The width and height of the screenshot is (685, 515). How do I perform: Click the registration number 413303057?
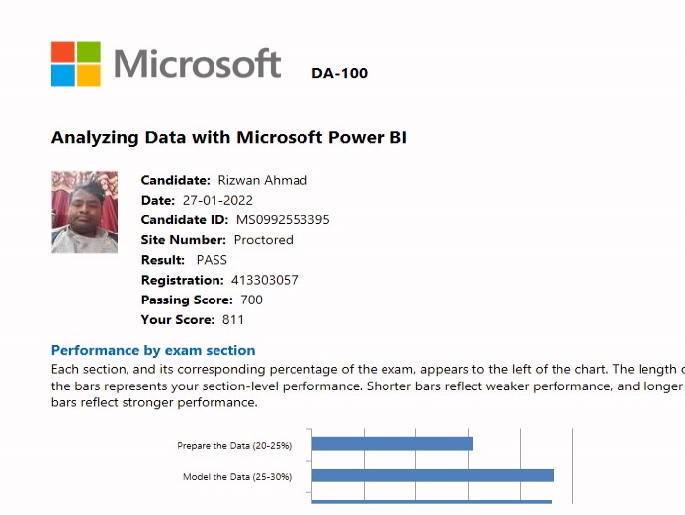pos(258,280)
